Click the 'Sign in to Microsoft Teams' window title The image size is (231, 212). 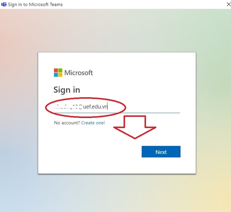coord(35,4)
